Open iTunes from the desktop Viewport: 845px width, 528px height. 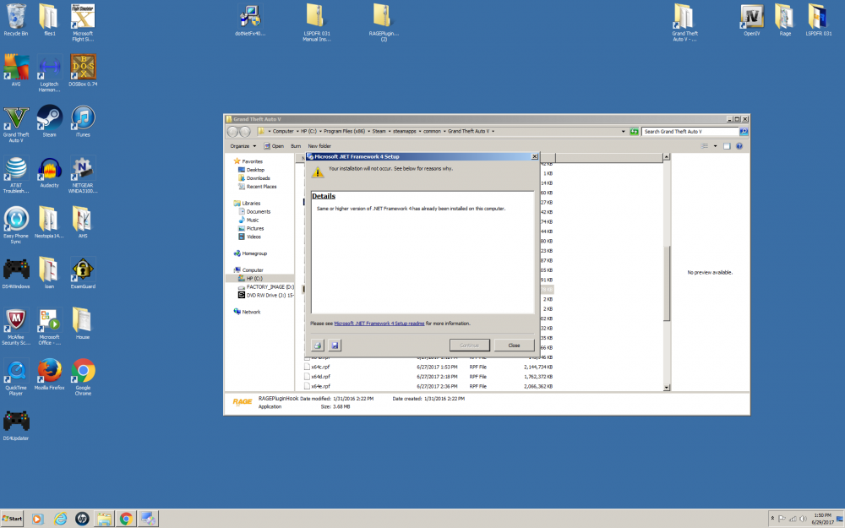(82, 118)
